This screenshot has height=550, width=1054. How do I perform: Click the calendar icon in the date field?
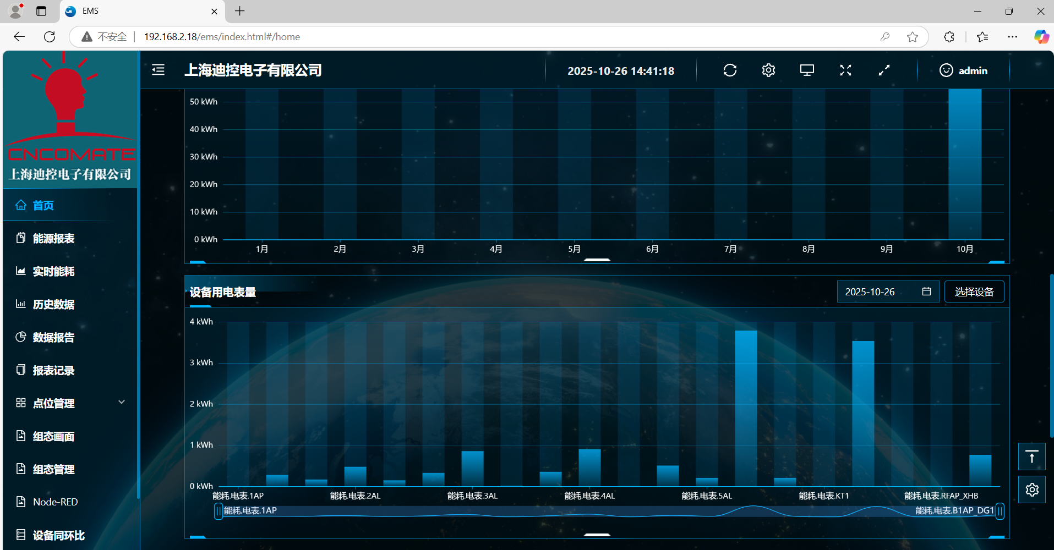point(926,291)
